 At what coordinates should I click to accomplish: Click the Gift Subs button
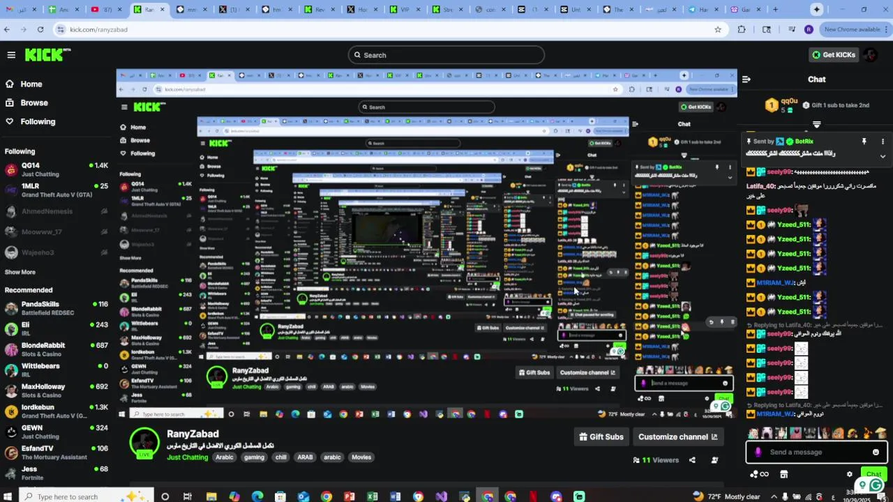[x=601, y=437]
